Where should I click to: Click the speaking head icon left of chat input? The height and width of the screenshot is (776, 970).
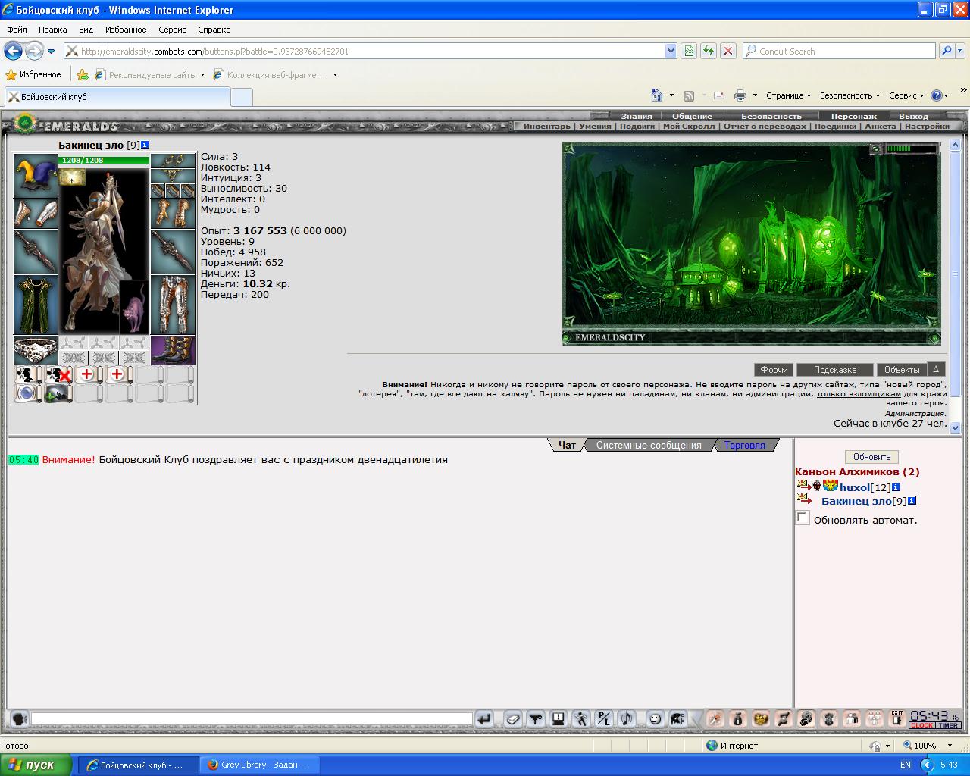point(19,718)
